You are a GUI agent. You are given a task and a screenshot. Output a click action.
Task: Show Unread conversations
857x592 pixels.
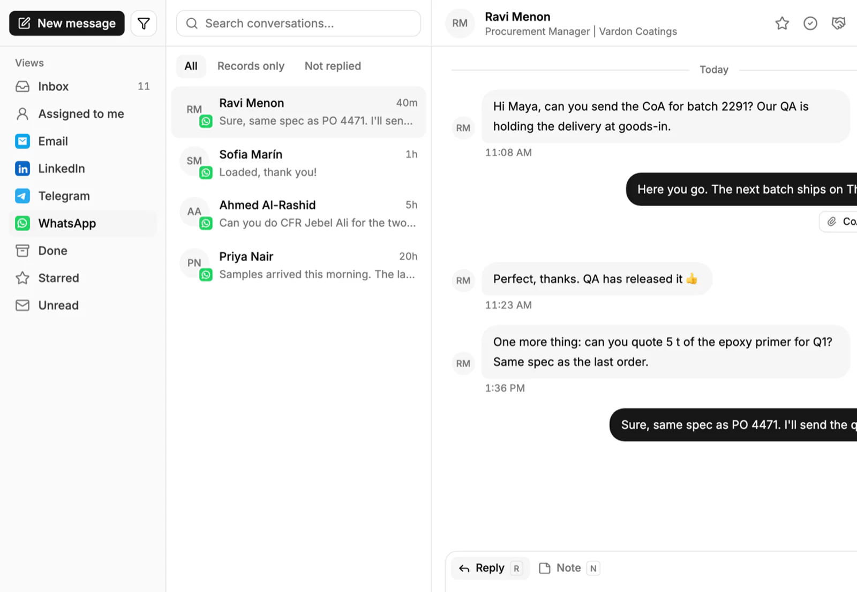83,305
